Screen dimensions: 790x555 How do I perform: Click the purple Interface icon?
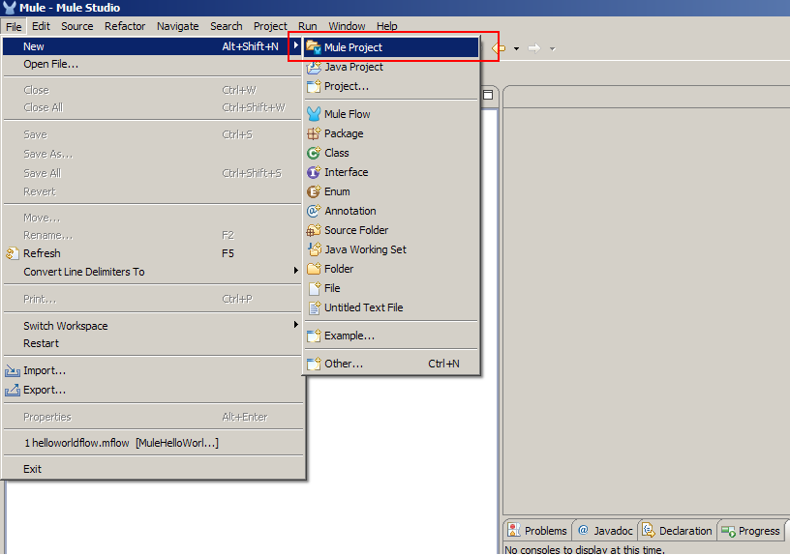click(314, 172)
